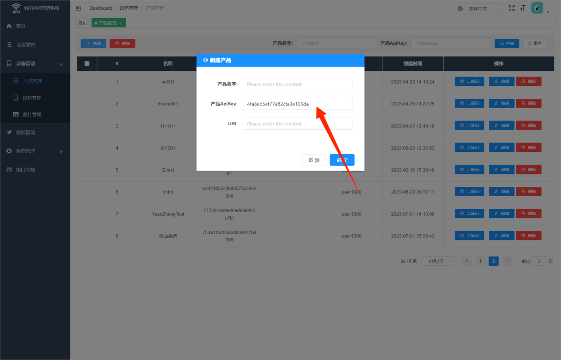Click 编辑 button for Z-test row
This screenshot has height=360, width=561.
pos(502,170)
